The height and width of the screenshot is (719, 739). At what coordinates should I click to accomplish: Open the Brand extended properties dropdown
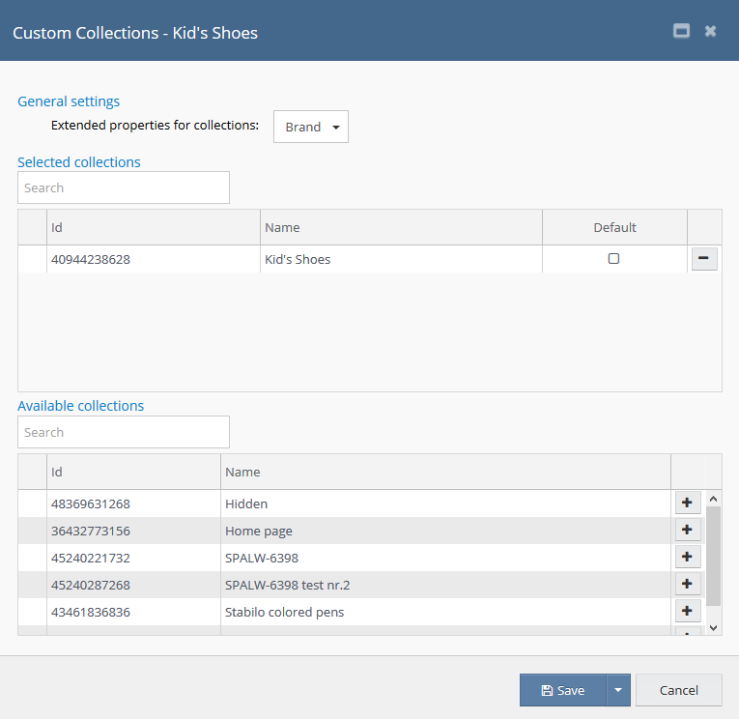pyautogui.click(x=310, y=127)
